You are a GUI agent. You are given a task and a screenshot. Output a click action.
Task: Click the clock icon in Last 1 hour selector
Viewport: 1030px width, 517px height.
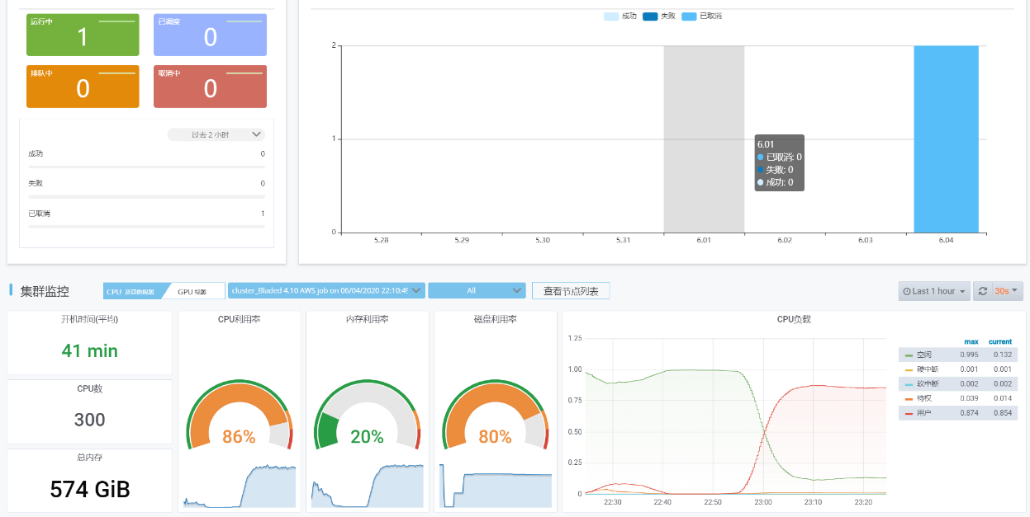(906, 290)
